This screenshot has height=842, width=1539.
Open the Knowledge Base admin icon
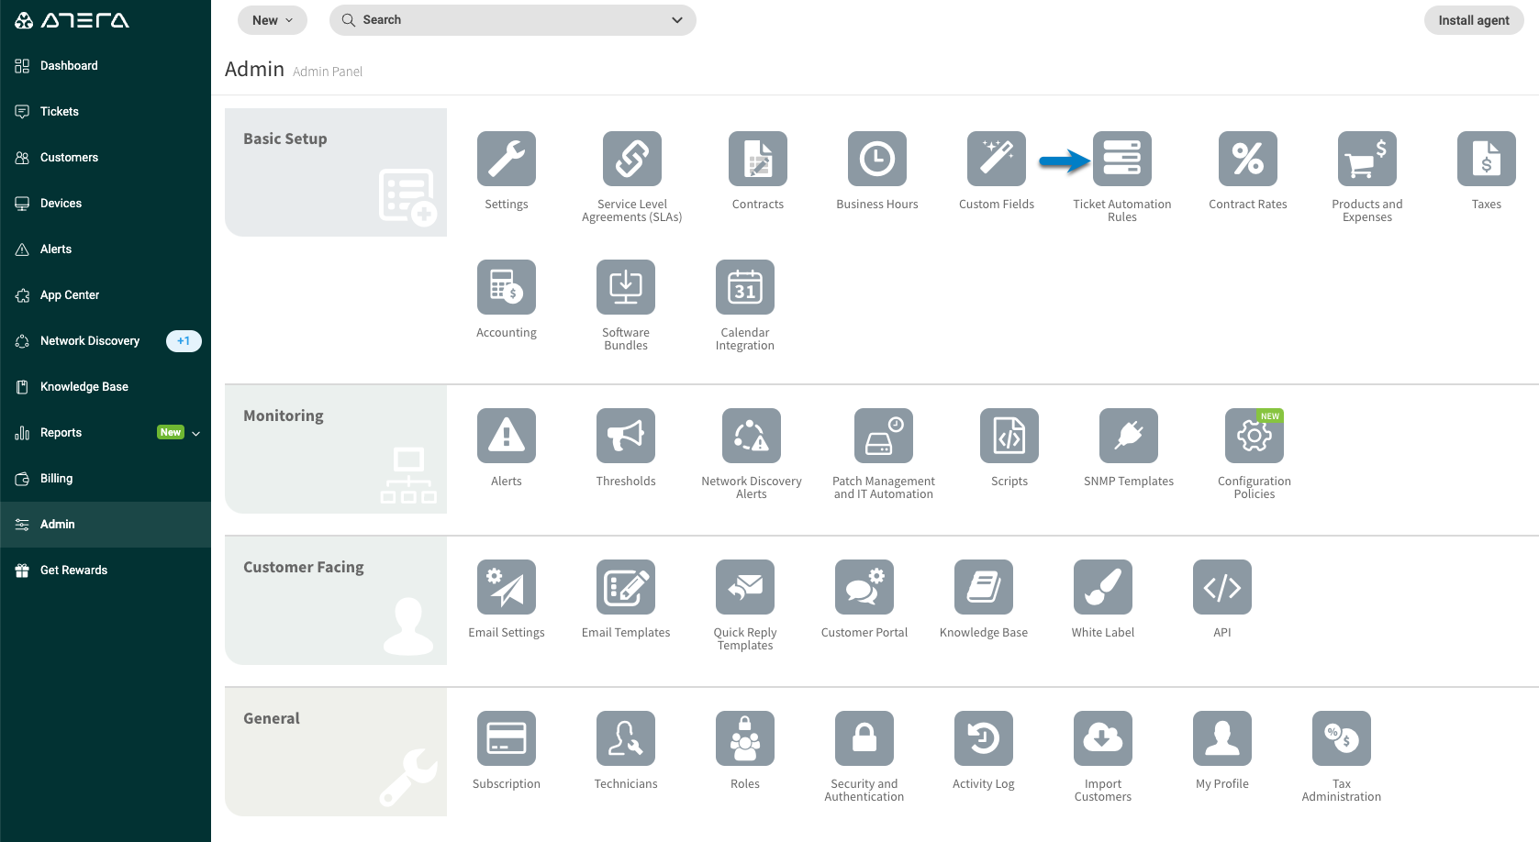click(x=984, y=587)
